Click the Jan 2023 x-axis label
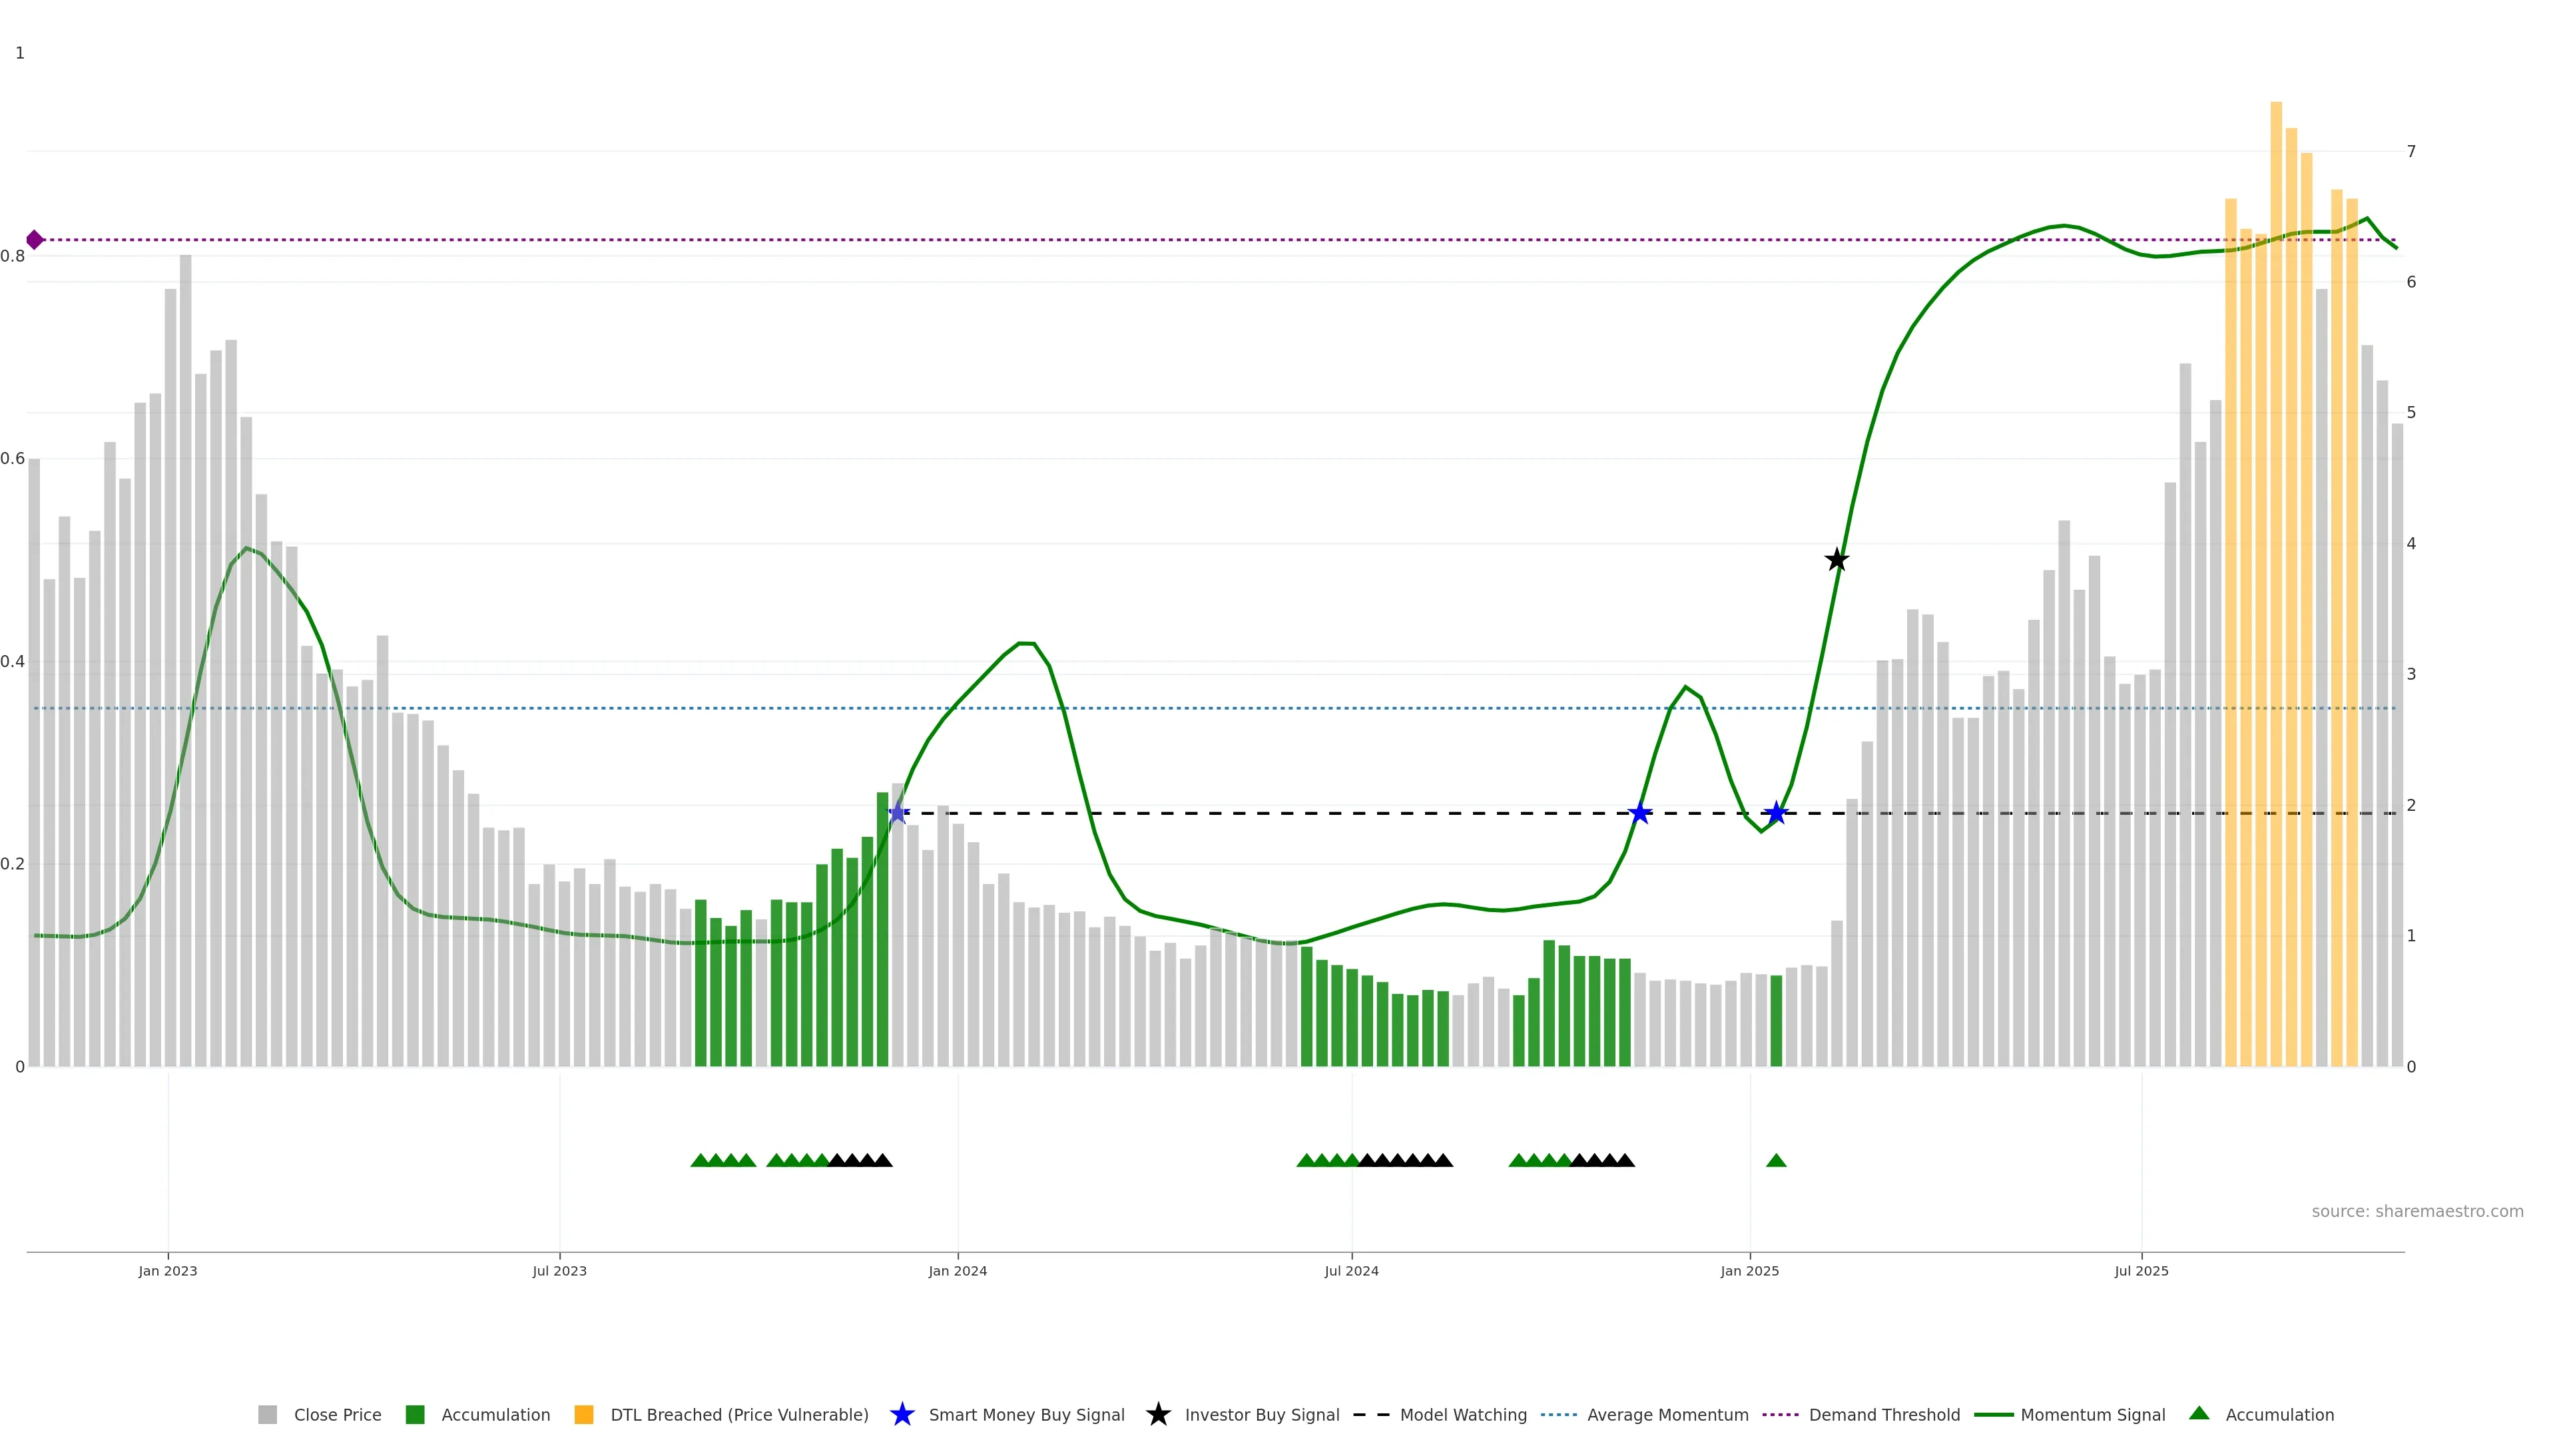The height and width of the screenshot is (1438, 2557). pos(168,1272)
